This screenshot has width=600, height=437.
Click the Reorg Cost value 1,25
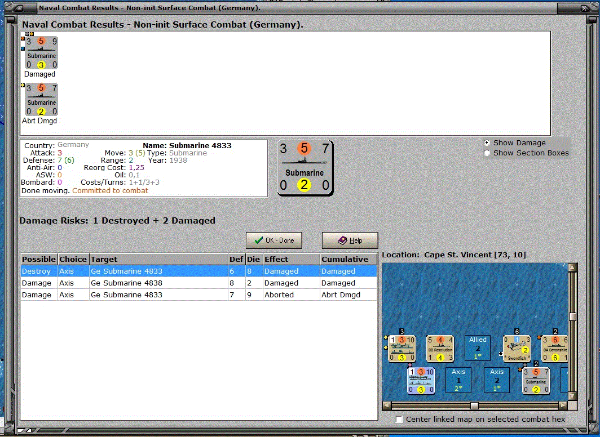click(x=136, y=168)
